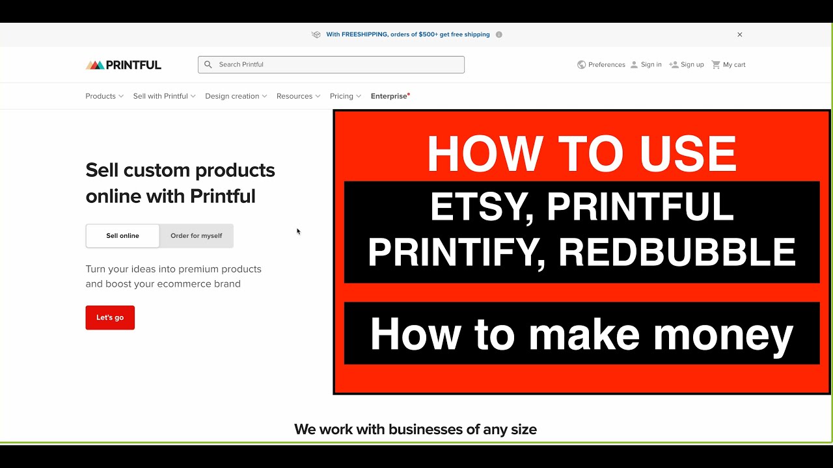Click the Sign up add-person icon
Viewport: 833px width, 468px height.
click(x=674, y=64)
